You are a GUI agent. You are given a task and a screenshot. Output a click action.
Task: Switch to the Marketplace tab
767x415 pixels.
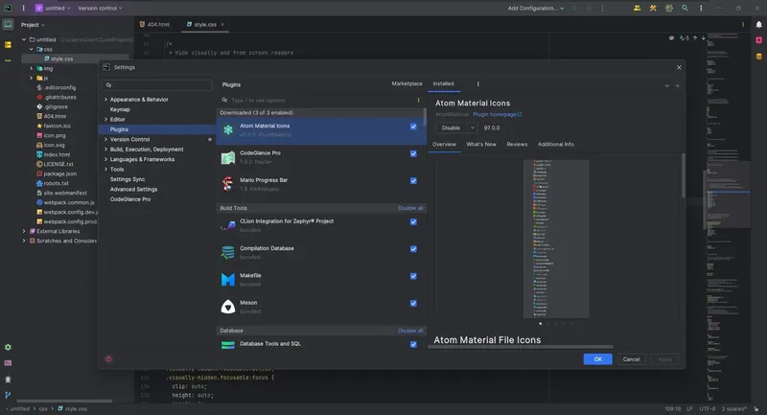407,83
